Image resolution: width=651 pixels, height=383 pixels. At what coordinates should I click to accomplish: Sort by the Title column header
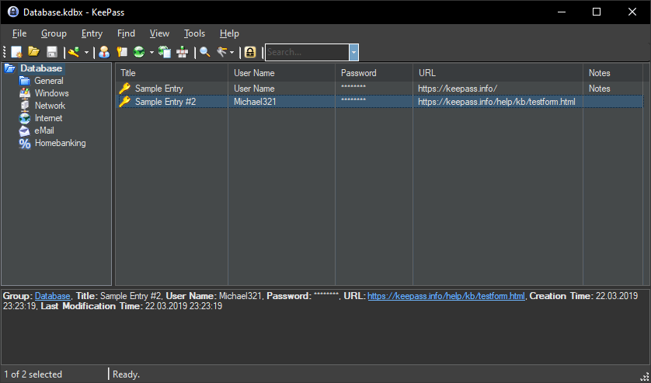[x=172, y=73]
